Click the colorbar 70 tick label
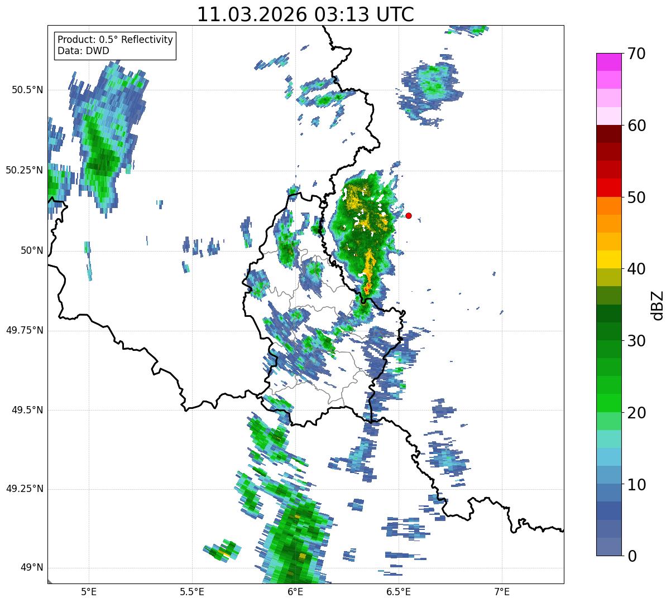Image resolution: width=671 pixels, height=603 pixels. (x=636, y=54)
